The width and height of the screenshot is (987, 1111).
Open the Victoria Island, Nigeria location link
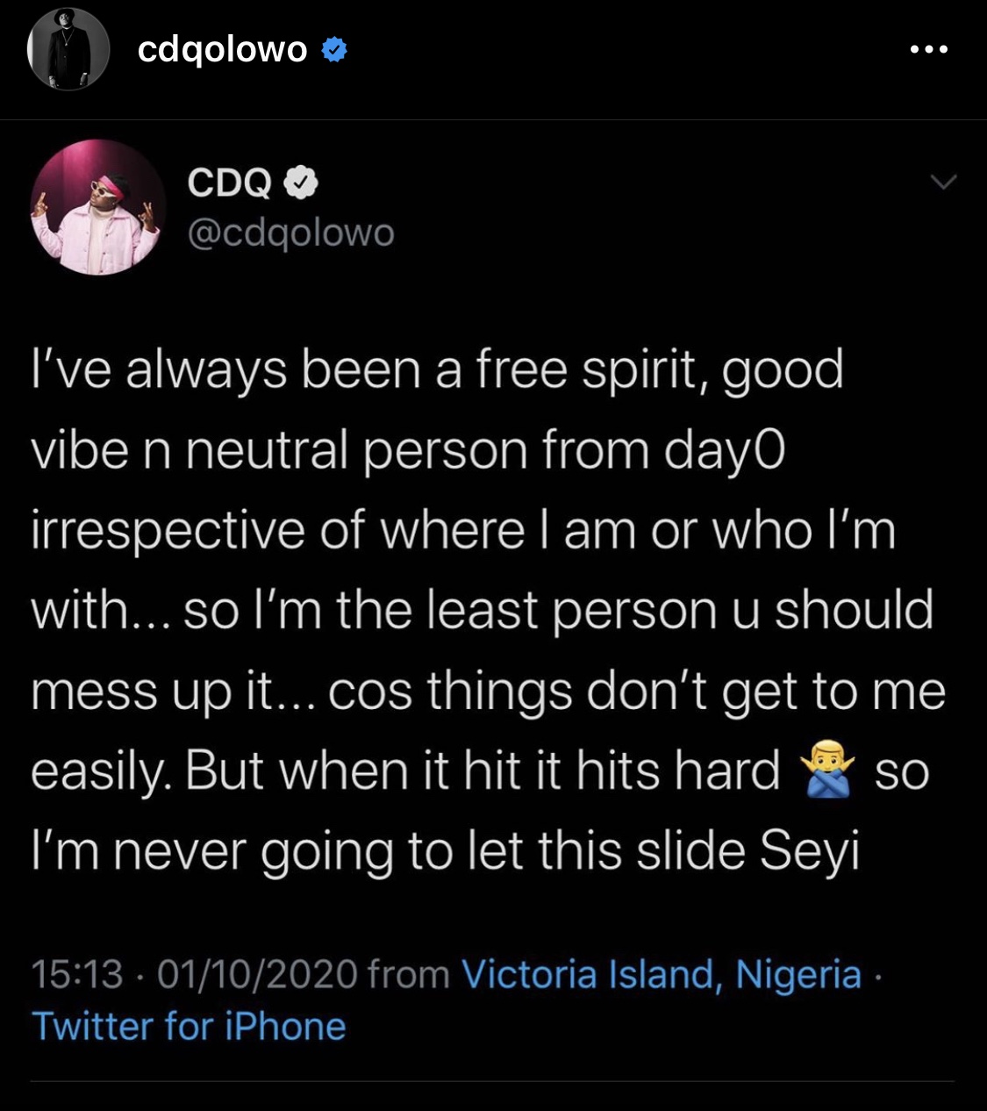[x=662, y=974]
